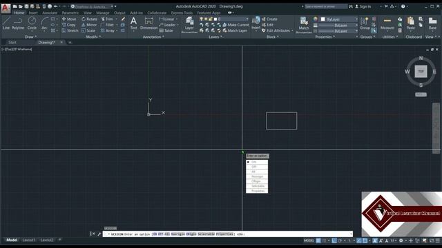Screen dimensions: 442x248
Task: Click the TOP face of ViewCube
Action: pyautogui.click(x=421, y=72)
